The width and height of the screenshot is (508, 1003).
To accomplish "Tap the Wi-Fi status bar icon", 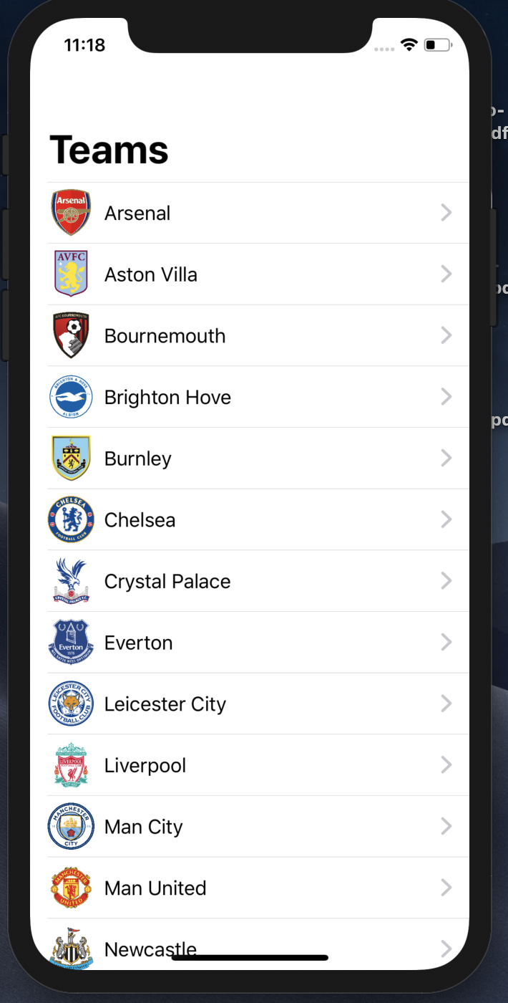I will pos(409,45).
